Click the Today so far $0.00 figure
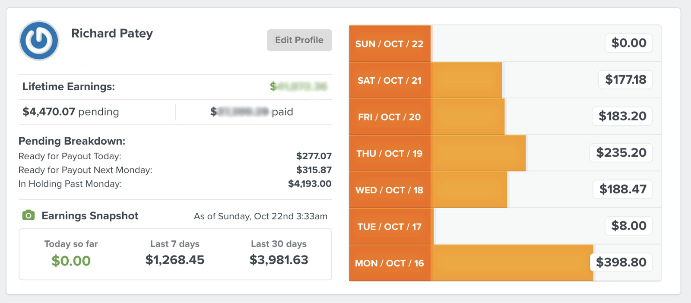Screen dimensions: 691x303 click(x=71, y=261)
